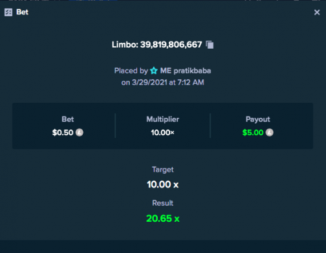326x253 pixels.
Task: Click the Litecoin icon beside $0.50 bet
Action: (x=80, y=132)
